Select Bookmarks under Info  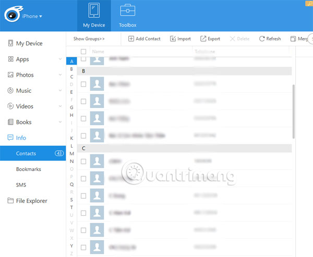pos(28,169)
